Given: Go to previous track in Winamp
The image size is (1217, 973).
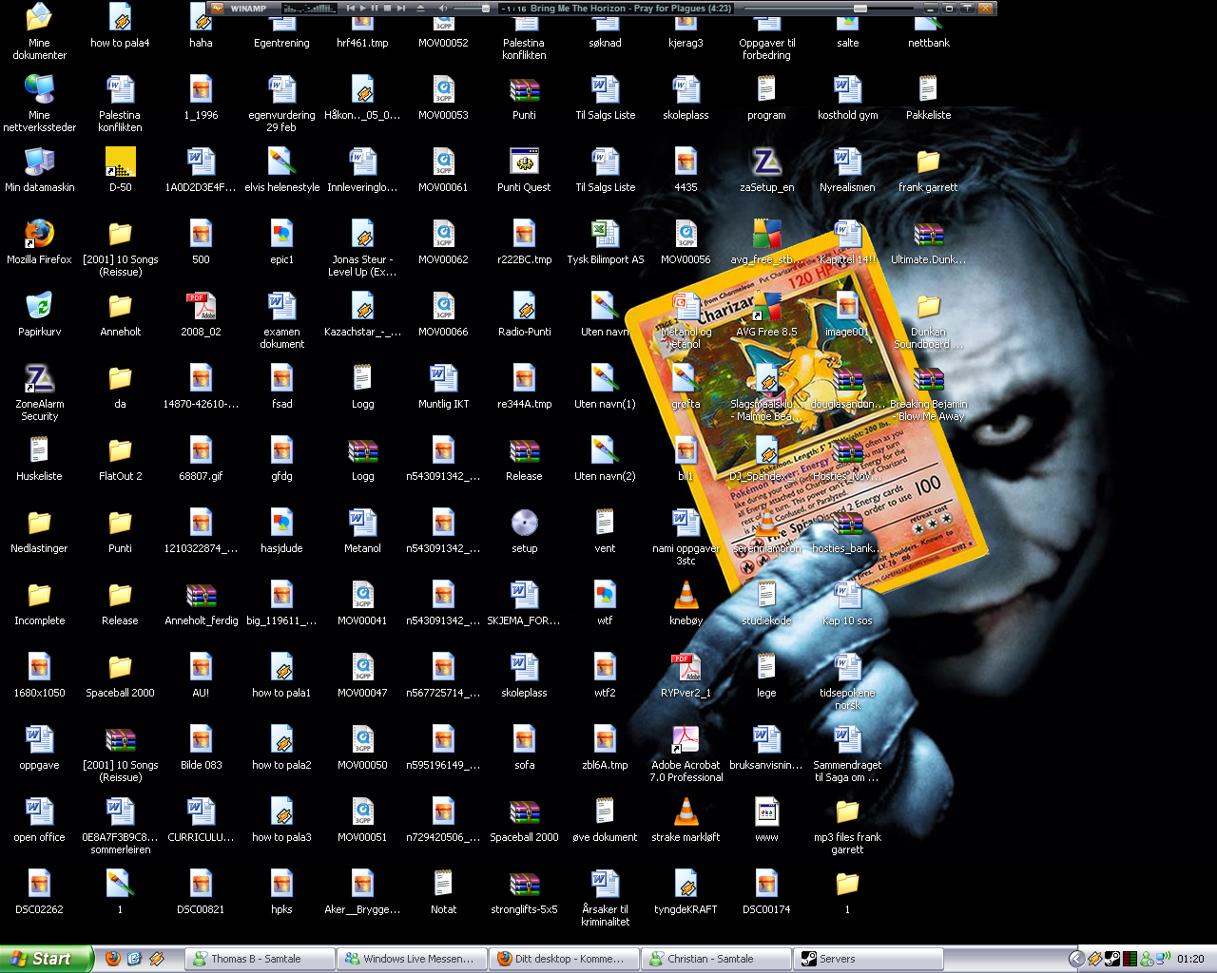Looking at the screenshot, I should pos(351,8).
